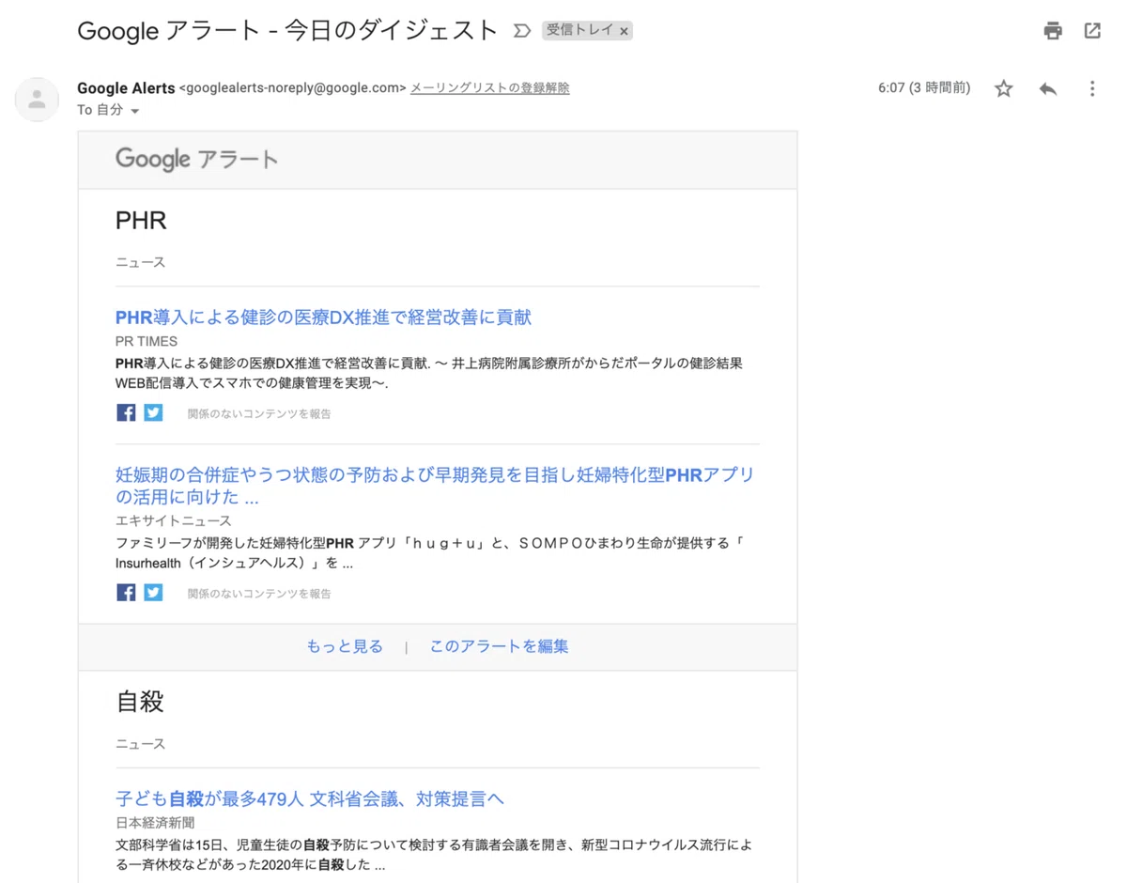The width and height of the screenshot is (1127, 883).
Task: Click the email subject Google アラート - 今日のダイジェスト
Action: [287, 30]
